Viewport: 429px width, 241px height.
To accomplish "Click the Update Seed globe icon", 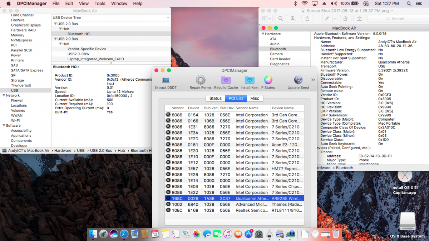I will point(298,80).
